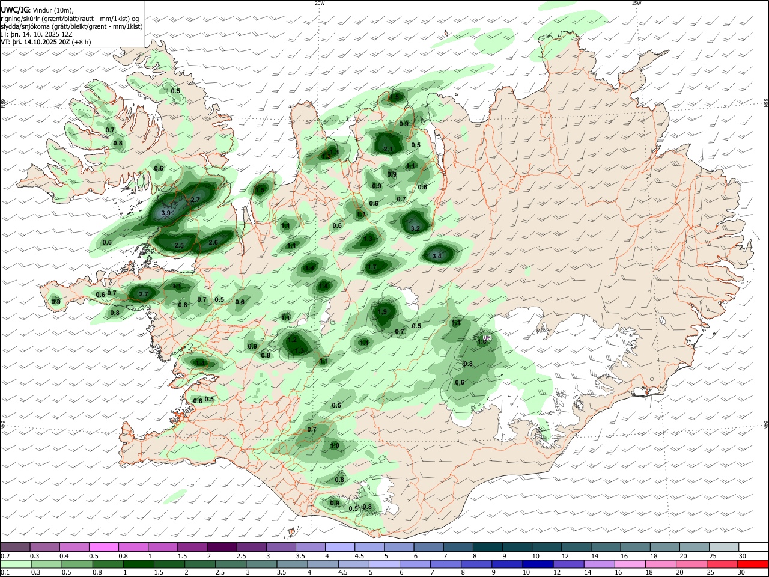The width and height of the screenshot is (769, 577).
Task: Click the darkest green 1–1.5 rain swatch
Action: click(139, 564)
